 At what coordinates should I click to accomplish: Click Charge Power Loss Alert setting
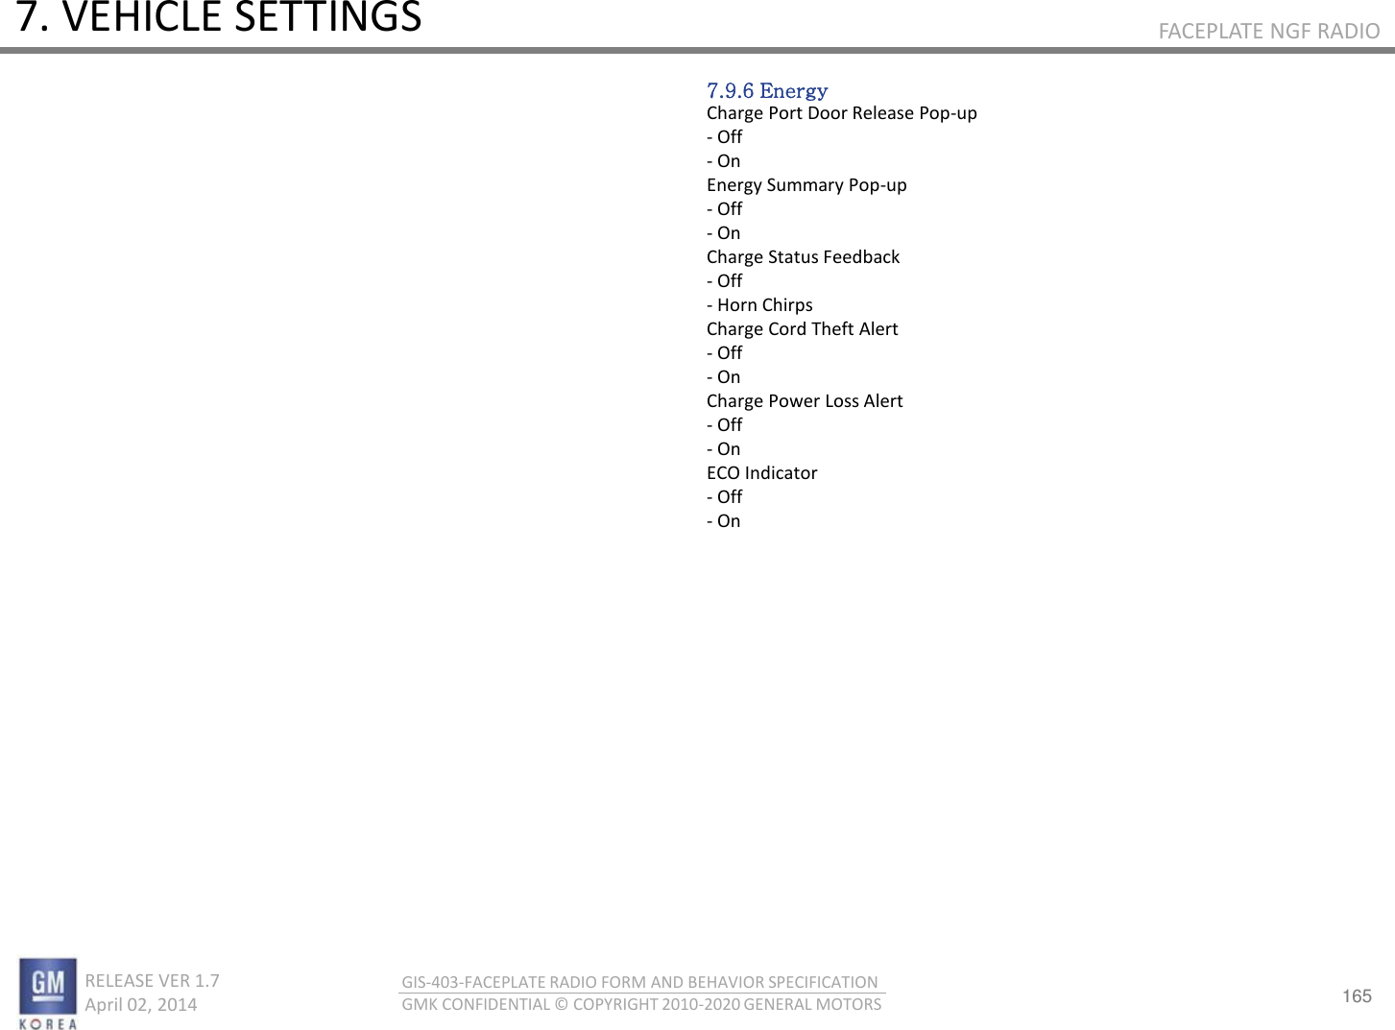point(805,401)
